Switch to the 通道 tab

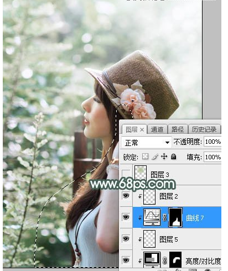pyautogui.click(x=157, y=129)
